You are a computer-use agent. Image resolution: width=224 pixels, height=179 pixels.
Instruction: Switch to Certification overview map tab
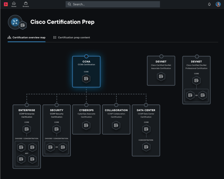(x=26, y=38)
